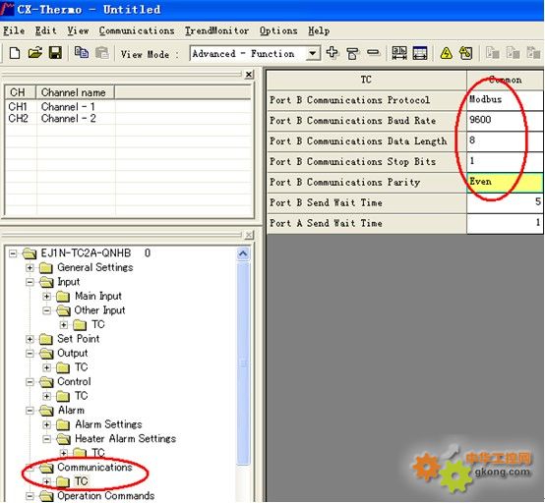The image size is (545, 503).
Task: Click the CX-Thermo application icon in title bar
Action: tap(8, 9)
